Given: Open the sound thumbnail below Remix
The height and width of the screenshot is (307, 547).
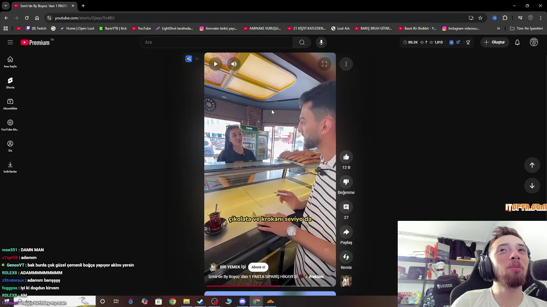Looking at the screenshot, I should (346, 281).
